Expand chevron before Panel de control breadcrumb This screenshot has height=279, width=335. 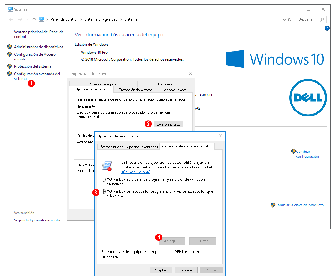pos(47,19)
